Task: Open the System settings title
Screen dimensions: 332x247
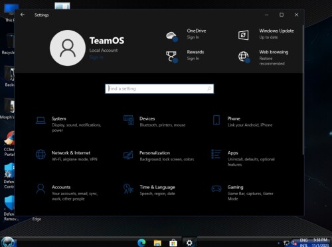Action: click(58, 119)
